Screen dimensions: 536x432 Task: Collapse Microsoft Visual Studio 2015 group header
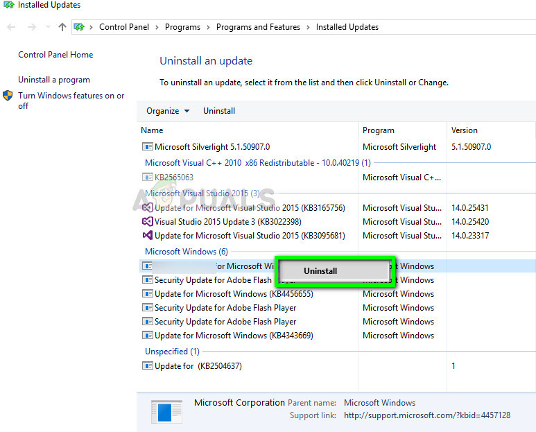202,193
